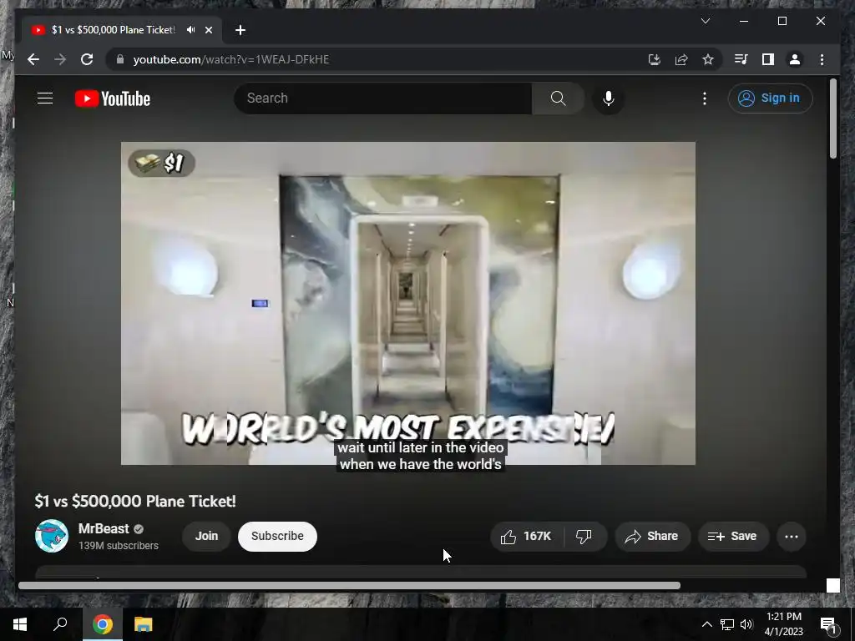Open network status tray icon

coord(727,624)
